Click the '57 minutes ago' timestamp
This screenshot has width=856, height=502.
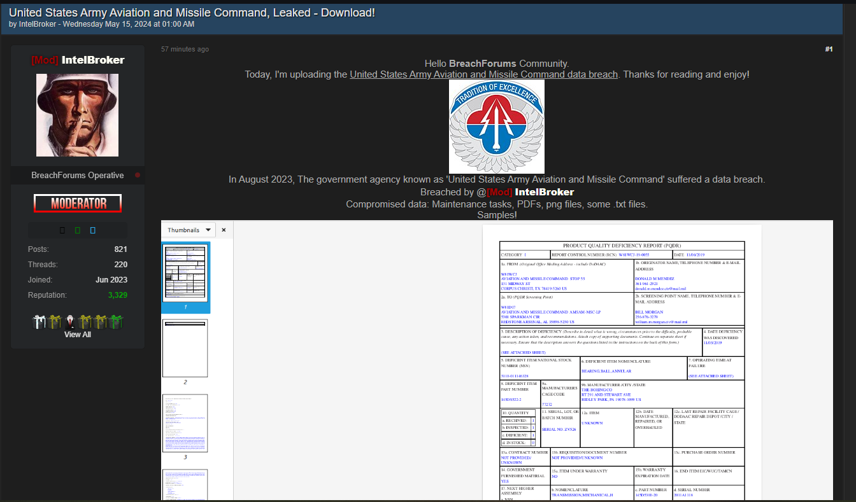185,49
